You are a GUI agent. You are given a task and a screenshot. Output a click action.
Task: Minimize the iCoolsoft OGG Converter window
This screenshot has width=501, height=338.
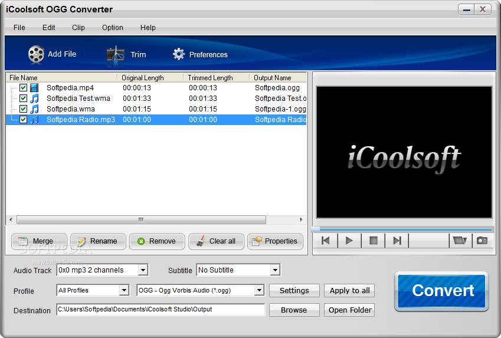[467, 9]
